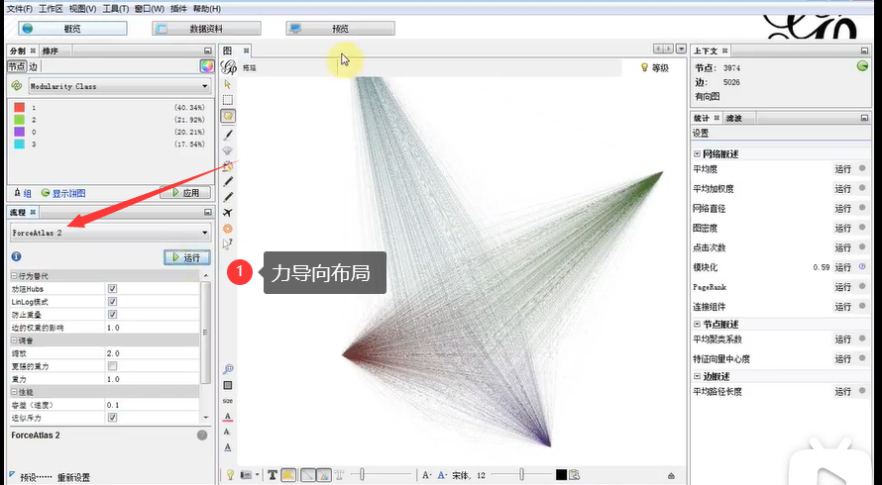The image size is (882, 485).
Task: Click the size reset icon
Action: click(x=228, y=401)
